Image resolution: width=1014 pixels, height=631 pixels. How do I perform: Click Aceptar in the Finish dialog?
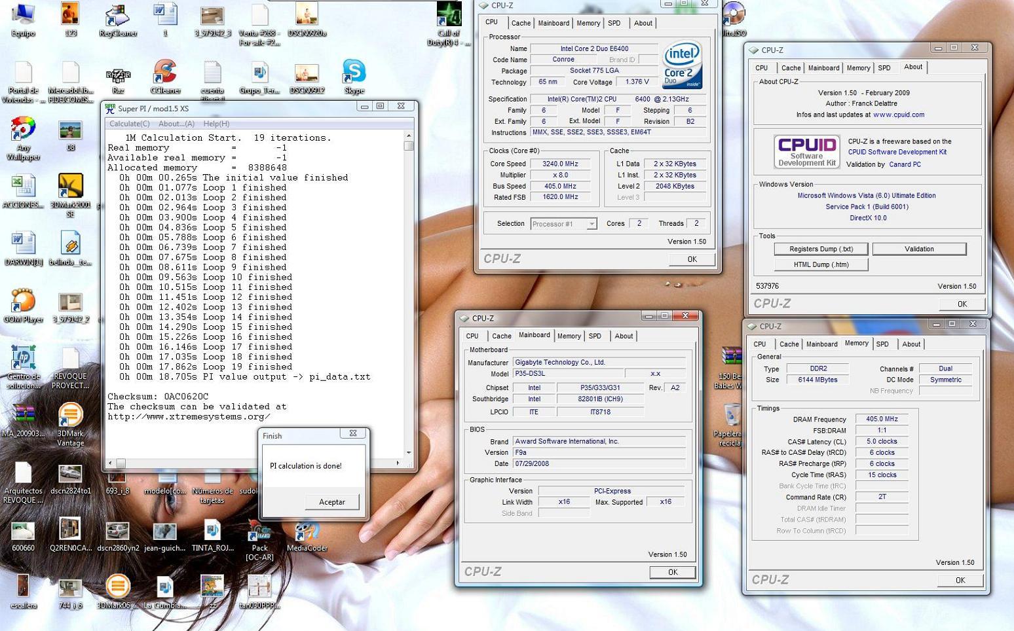click(332, 502)
